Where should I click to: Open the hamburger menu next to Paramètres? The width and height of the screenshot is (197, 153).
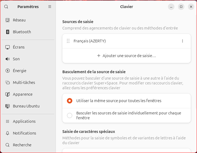click(50, 6)
